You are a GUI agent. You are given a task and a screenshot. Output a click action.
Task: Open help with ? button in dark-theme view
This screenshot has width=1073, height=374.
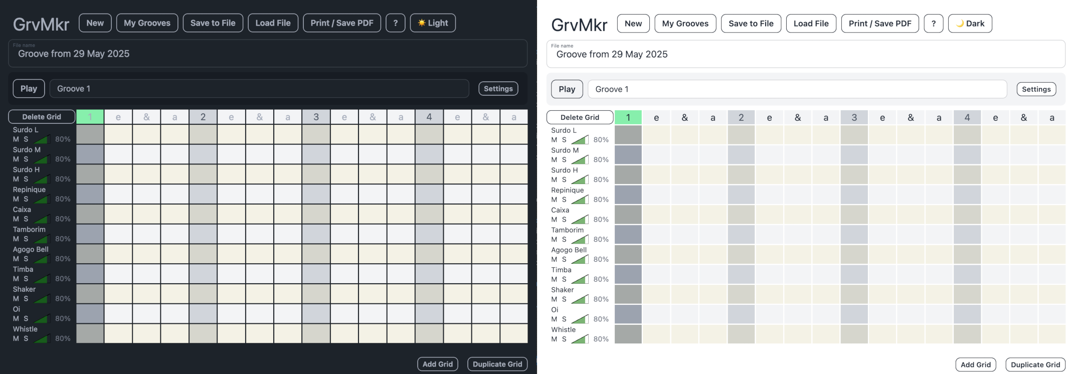(396, 23)
